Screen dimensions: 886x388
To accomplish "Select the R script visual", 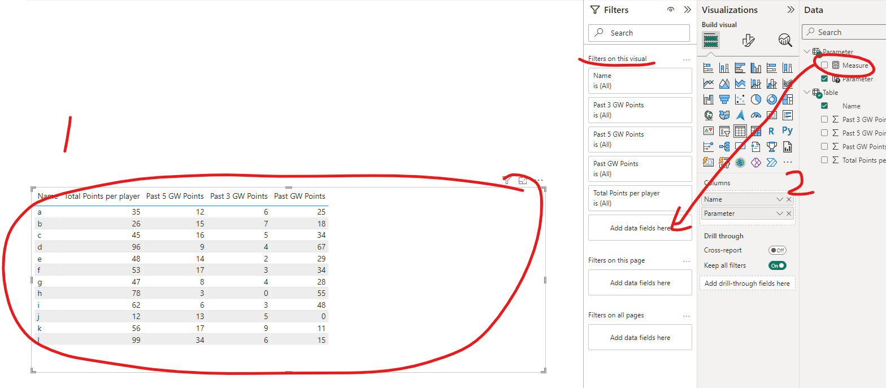I will click(771, 131).
